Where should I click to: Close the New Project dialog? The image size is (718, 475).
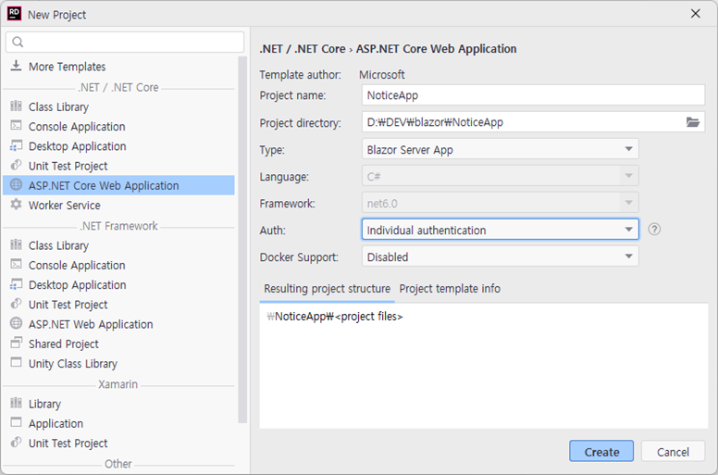695,14
